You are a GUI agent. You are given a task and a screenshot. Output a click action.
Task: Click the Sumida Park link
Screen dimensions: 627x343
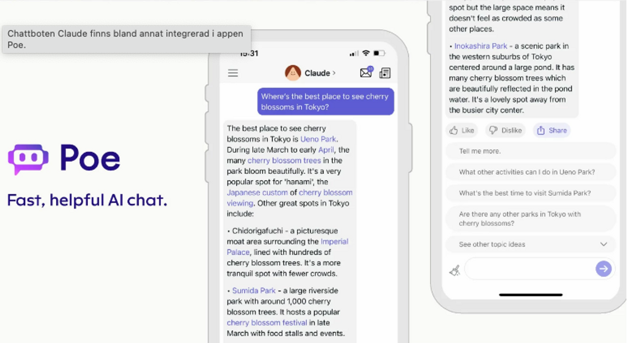(254, 291)
